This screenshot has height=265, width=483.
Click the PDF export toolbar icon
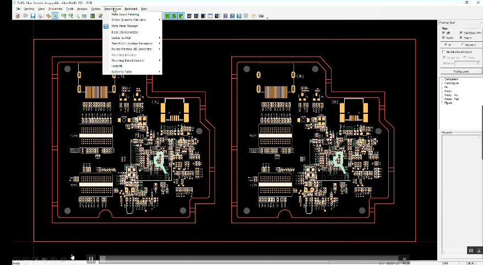(x=18, y=16)
